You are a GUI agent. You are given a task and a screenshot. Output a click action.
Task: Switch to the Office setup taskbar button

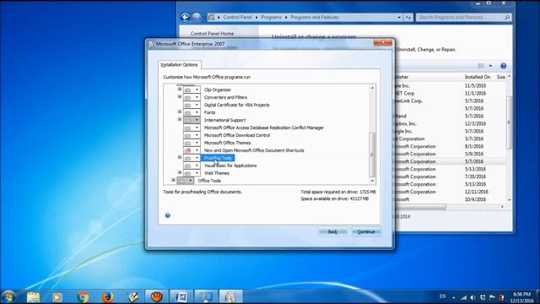[x=230, y=296]
